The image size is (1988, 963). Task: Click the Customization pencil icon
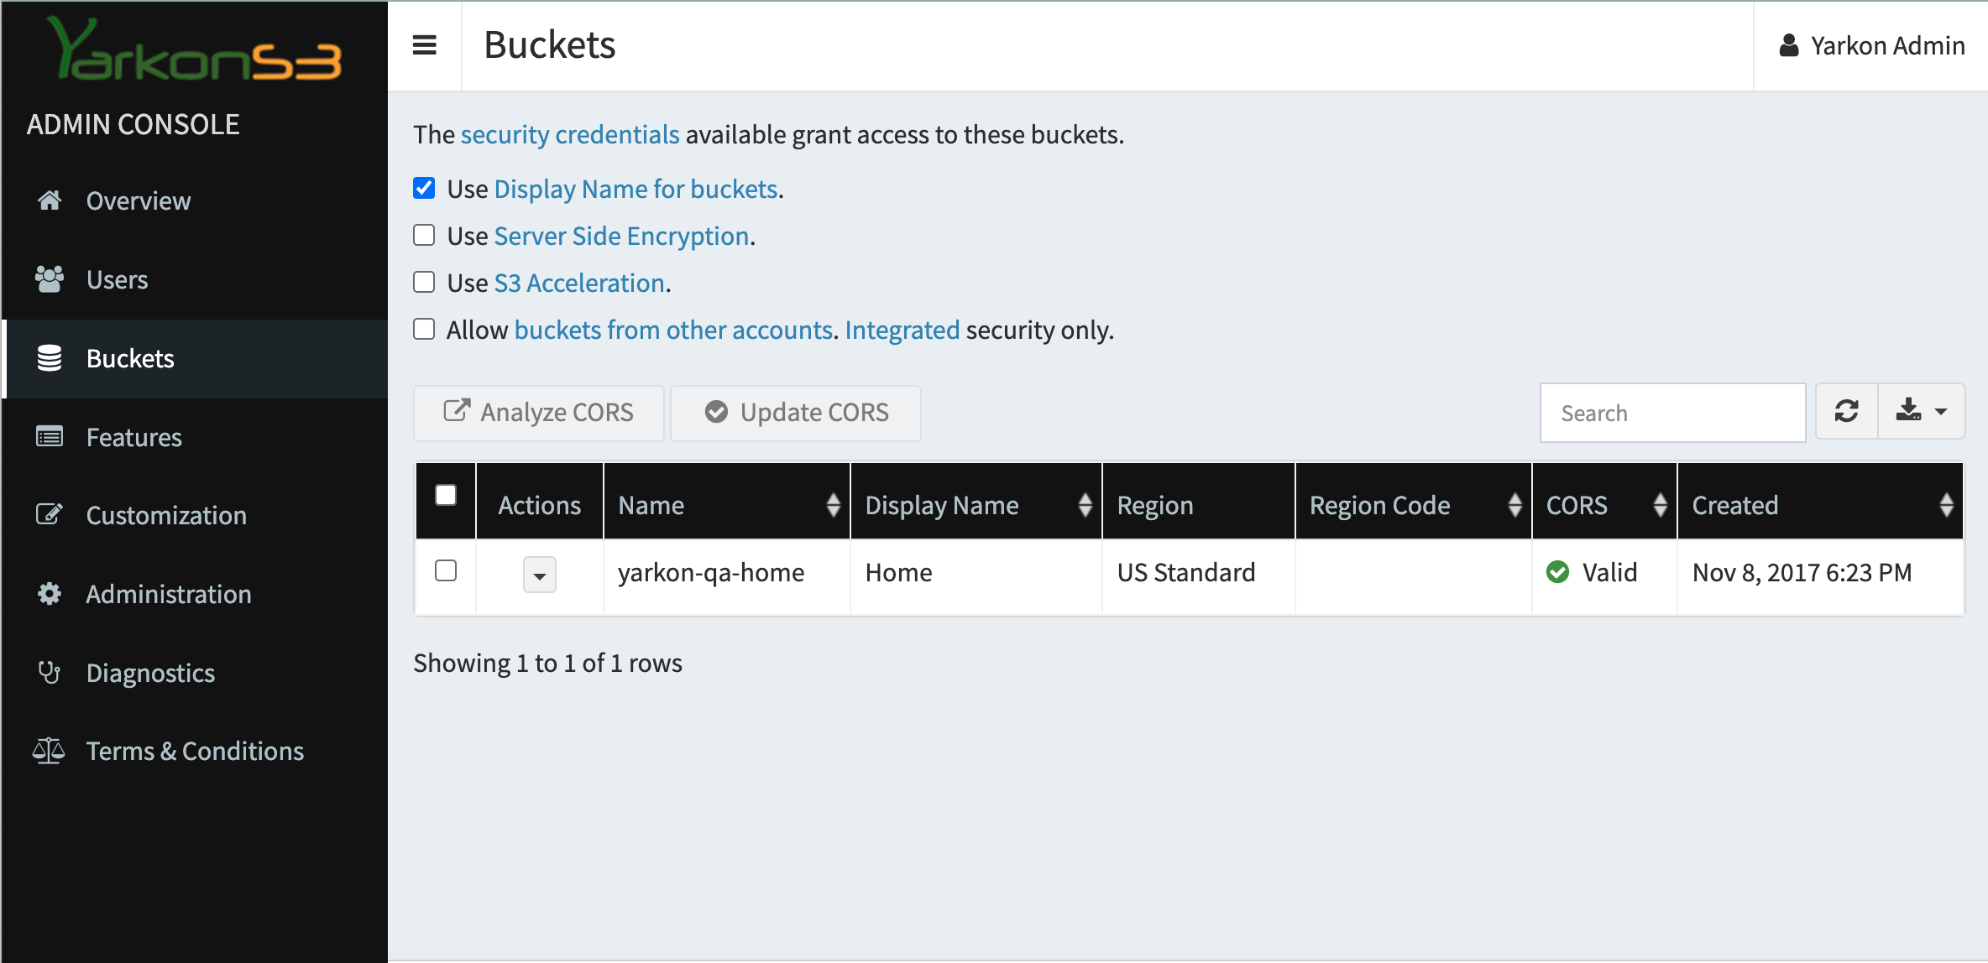tap(50, 515)
